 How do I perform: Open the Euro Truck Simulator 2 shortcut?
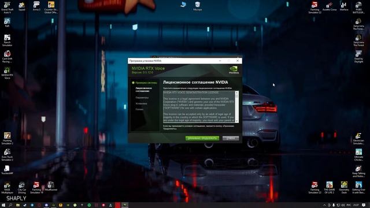(x=7, y=155)
